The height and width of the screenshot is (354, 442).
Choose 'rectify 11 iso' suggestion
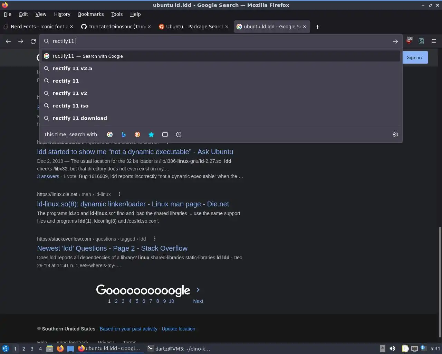click(221, 106)
